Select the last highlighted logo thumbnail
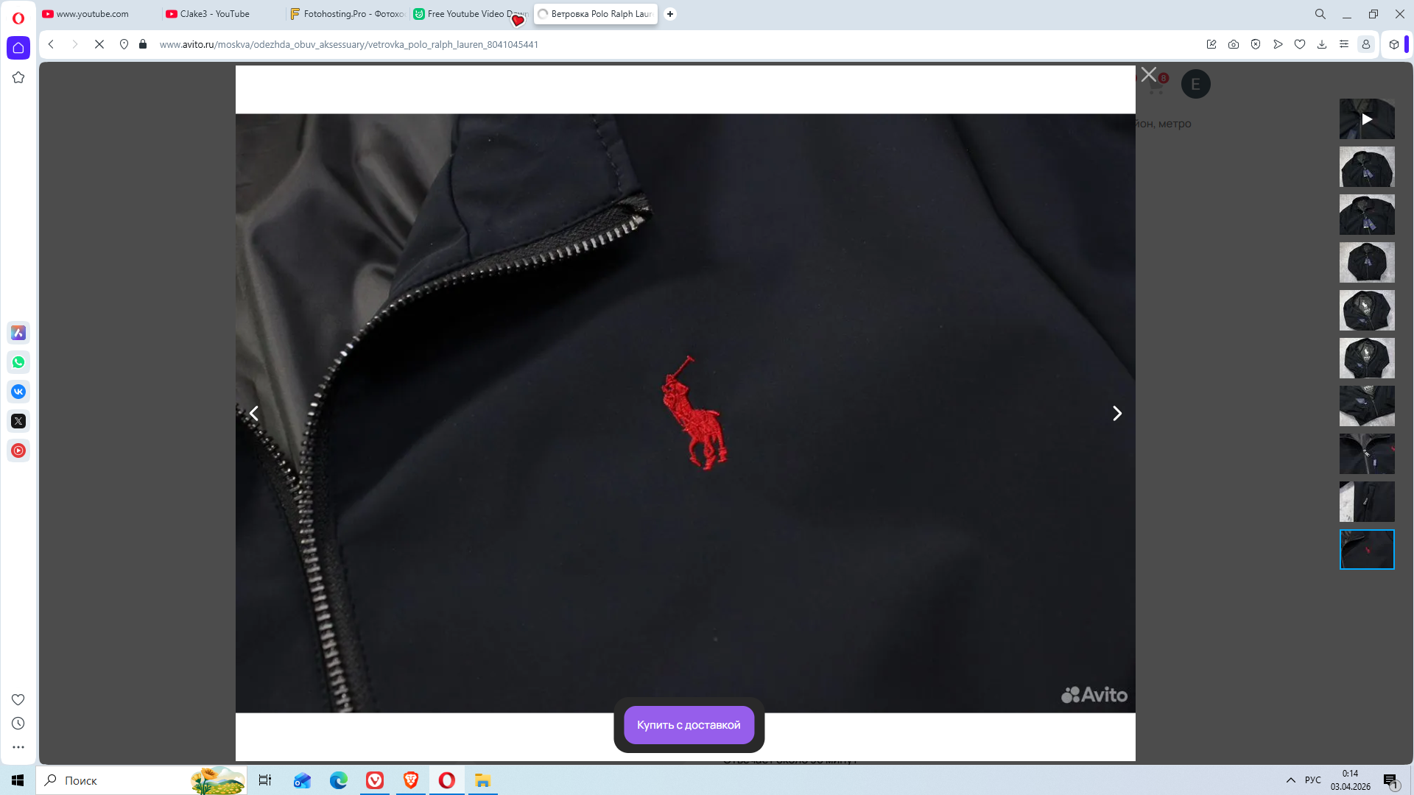 click(x=1366, y=549)
